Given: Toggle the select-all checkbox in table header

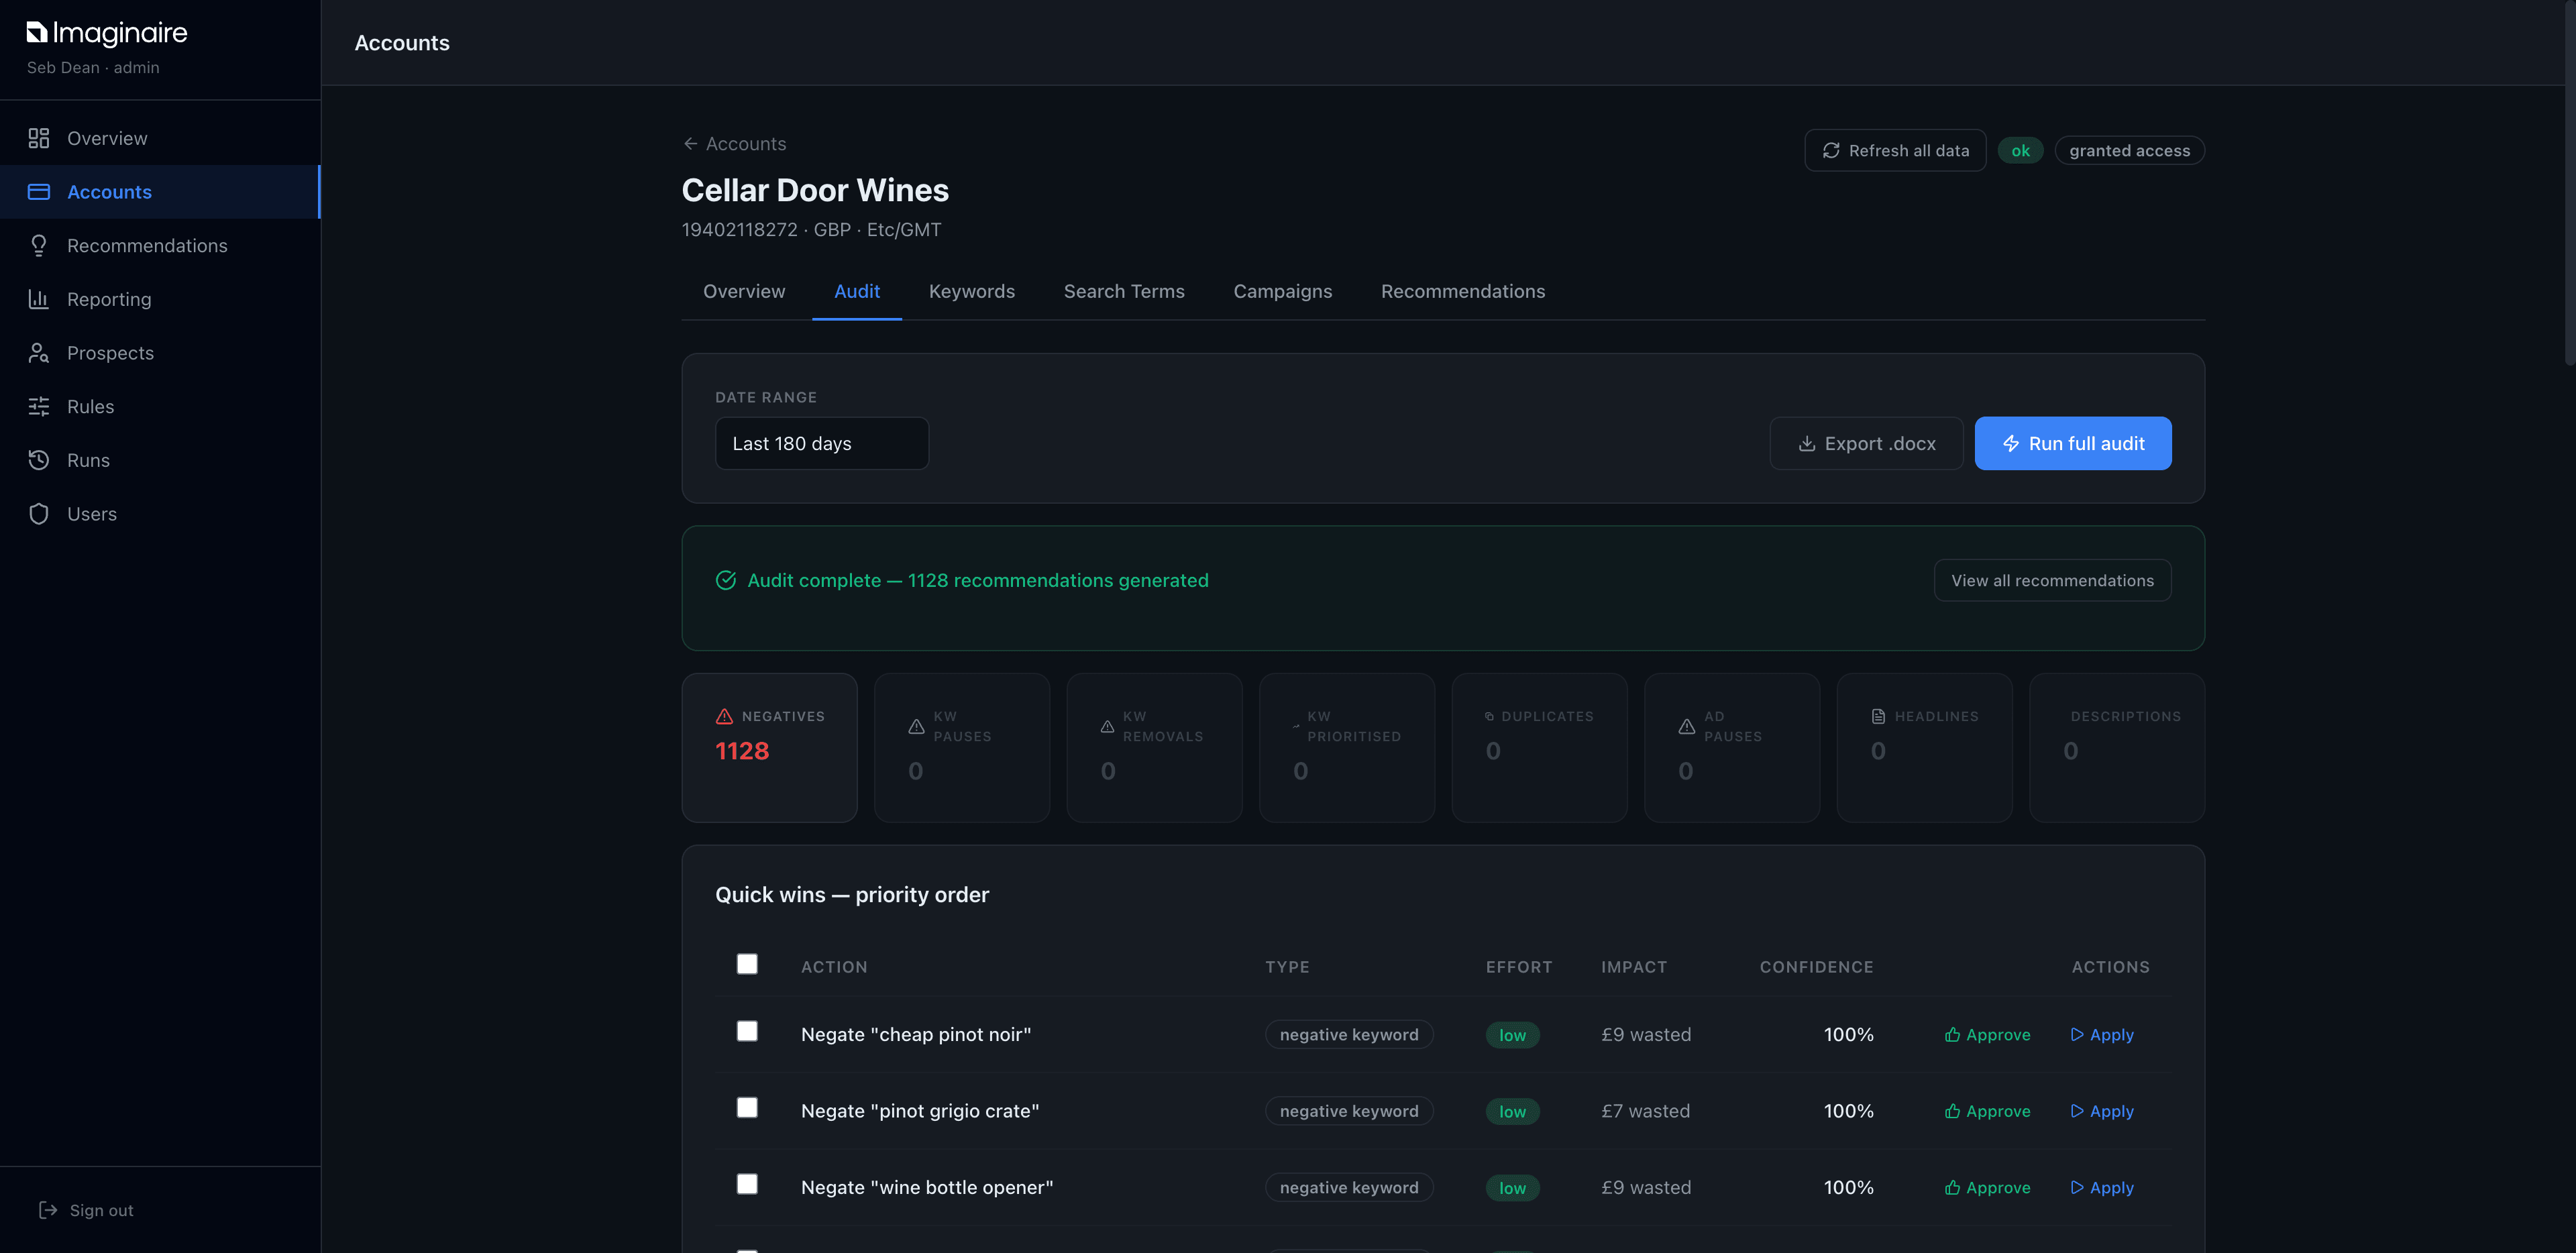Looking at the screenshot, I should point(747,964).
